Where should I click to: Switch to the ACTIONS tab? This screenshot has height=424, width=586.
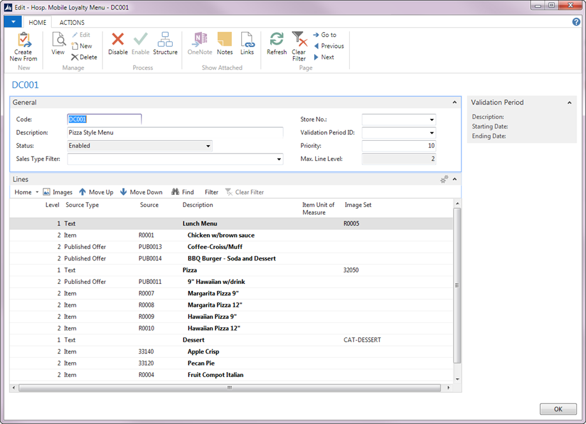pos(72,22)
